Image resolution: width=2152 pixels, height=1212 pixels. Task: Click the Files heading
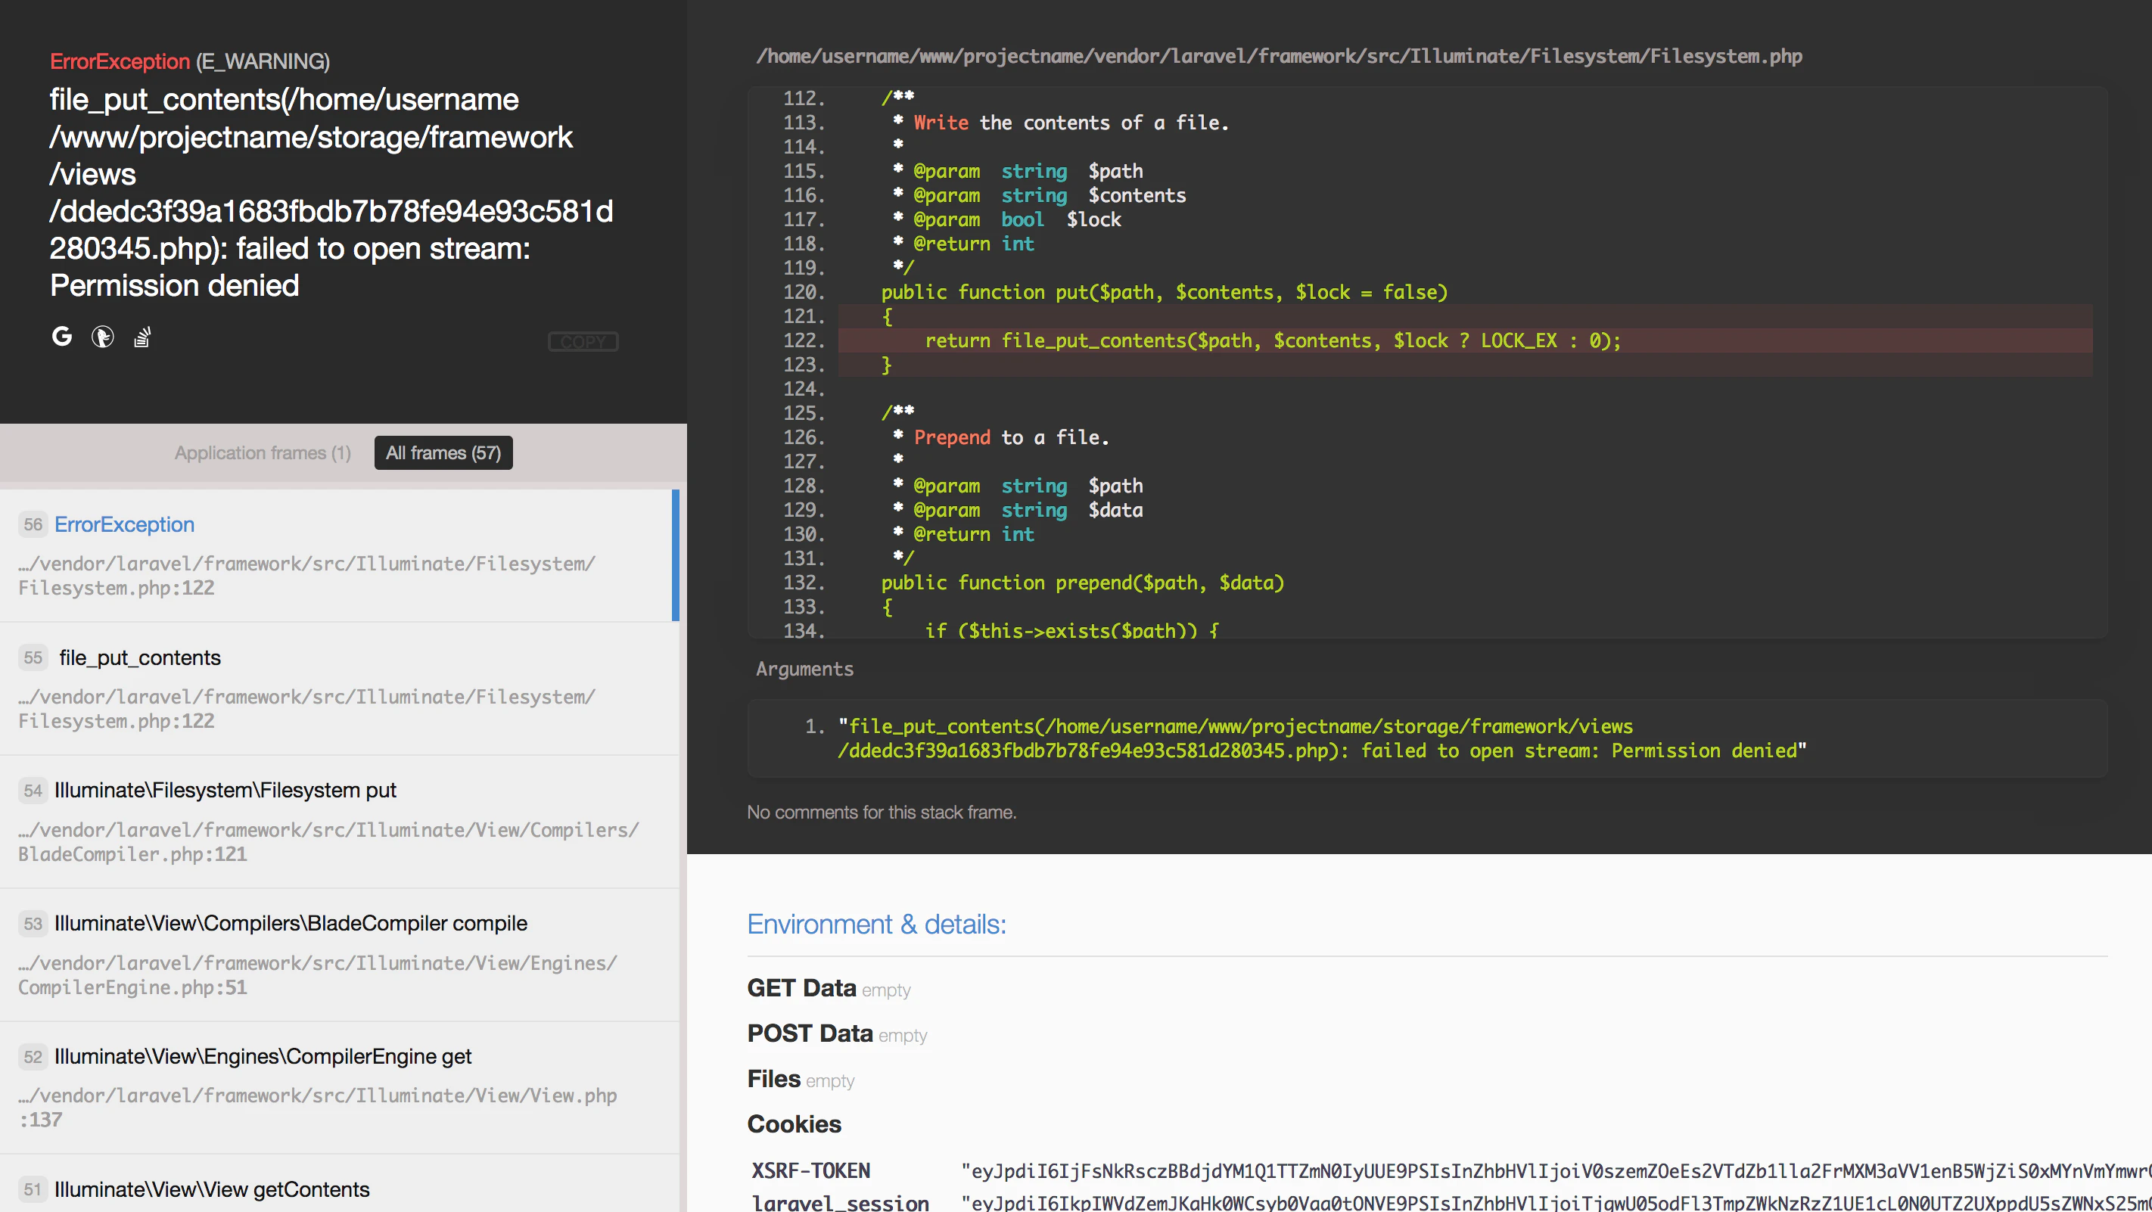(x=774, y=1079)
